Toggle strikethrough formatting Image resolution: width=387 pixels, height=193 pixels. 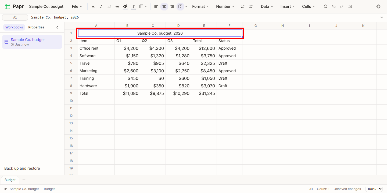coord(117,6)
